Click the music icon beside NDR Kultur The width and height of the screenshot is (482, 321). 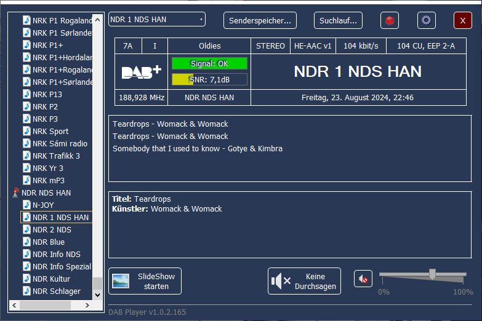(x=26, y=279)
